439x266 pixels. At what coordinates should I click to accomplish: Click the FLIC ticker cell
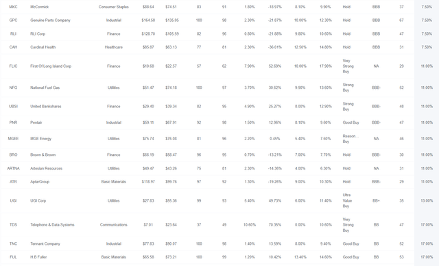pos(13,66)
